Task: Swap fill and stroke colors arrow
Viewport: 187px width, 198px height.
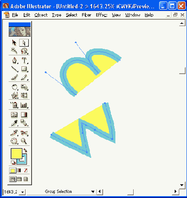Action: pos(26,150)
